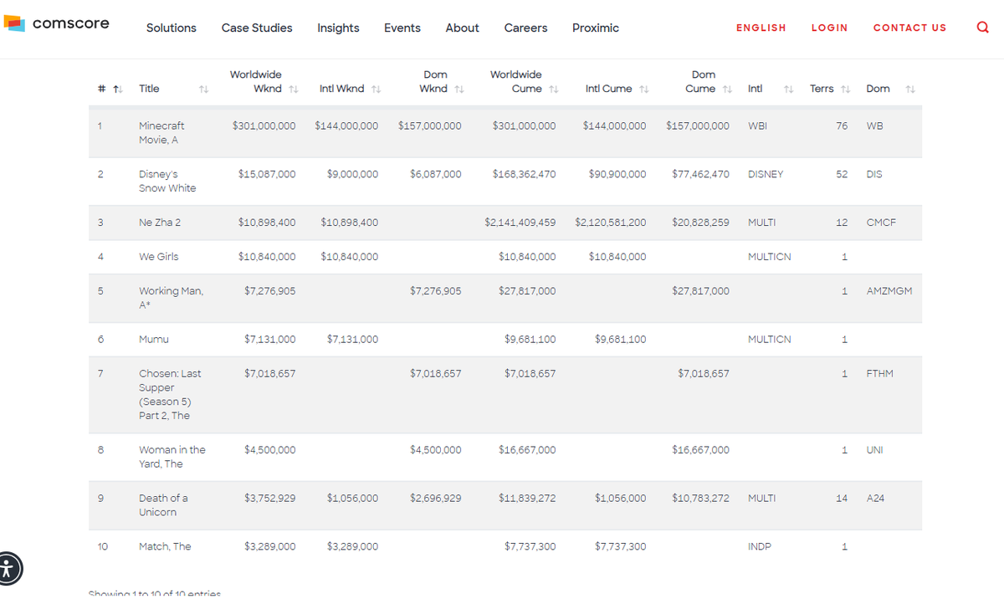The height and width of the screenshot is (599, 1004).
Task: Select Disney's Snow White title
Action: (167, 181)
